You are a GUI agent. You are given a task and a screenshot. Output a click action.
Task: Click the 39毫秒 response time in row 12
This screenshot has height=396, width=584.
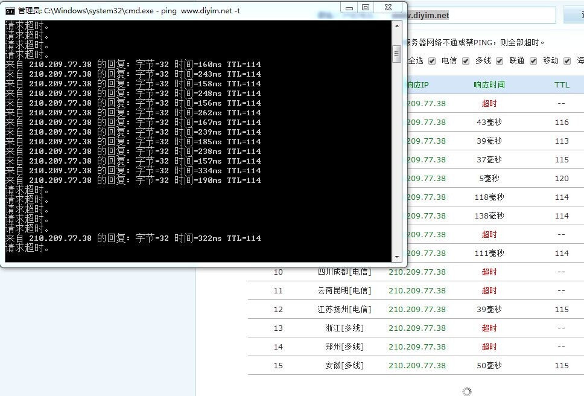(489, 309)
